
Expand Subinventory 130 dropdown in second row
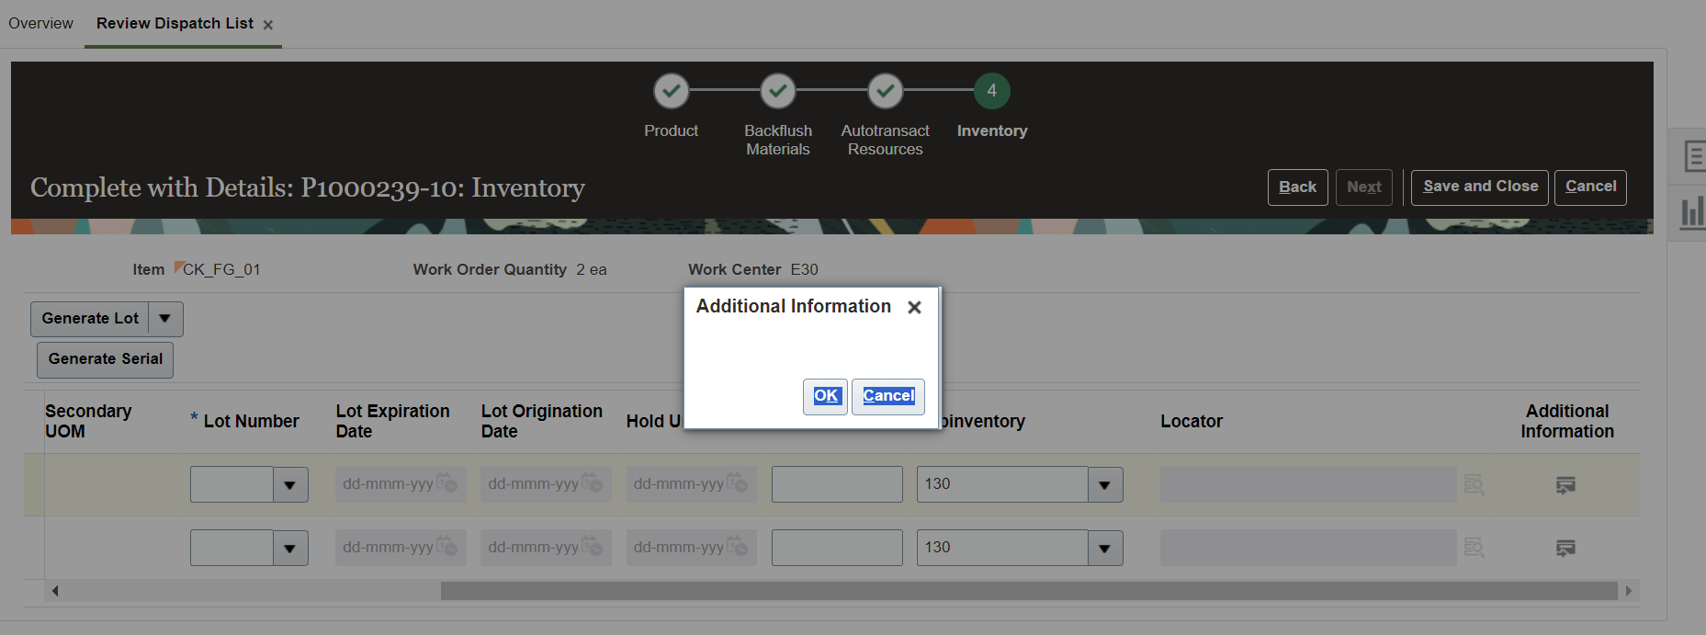point(1105,548)
